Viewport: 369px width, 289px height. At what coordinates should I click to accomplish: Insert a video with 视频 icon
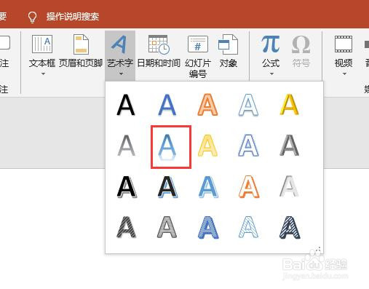point(344,44)
